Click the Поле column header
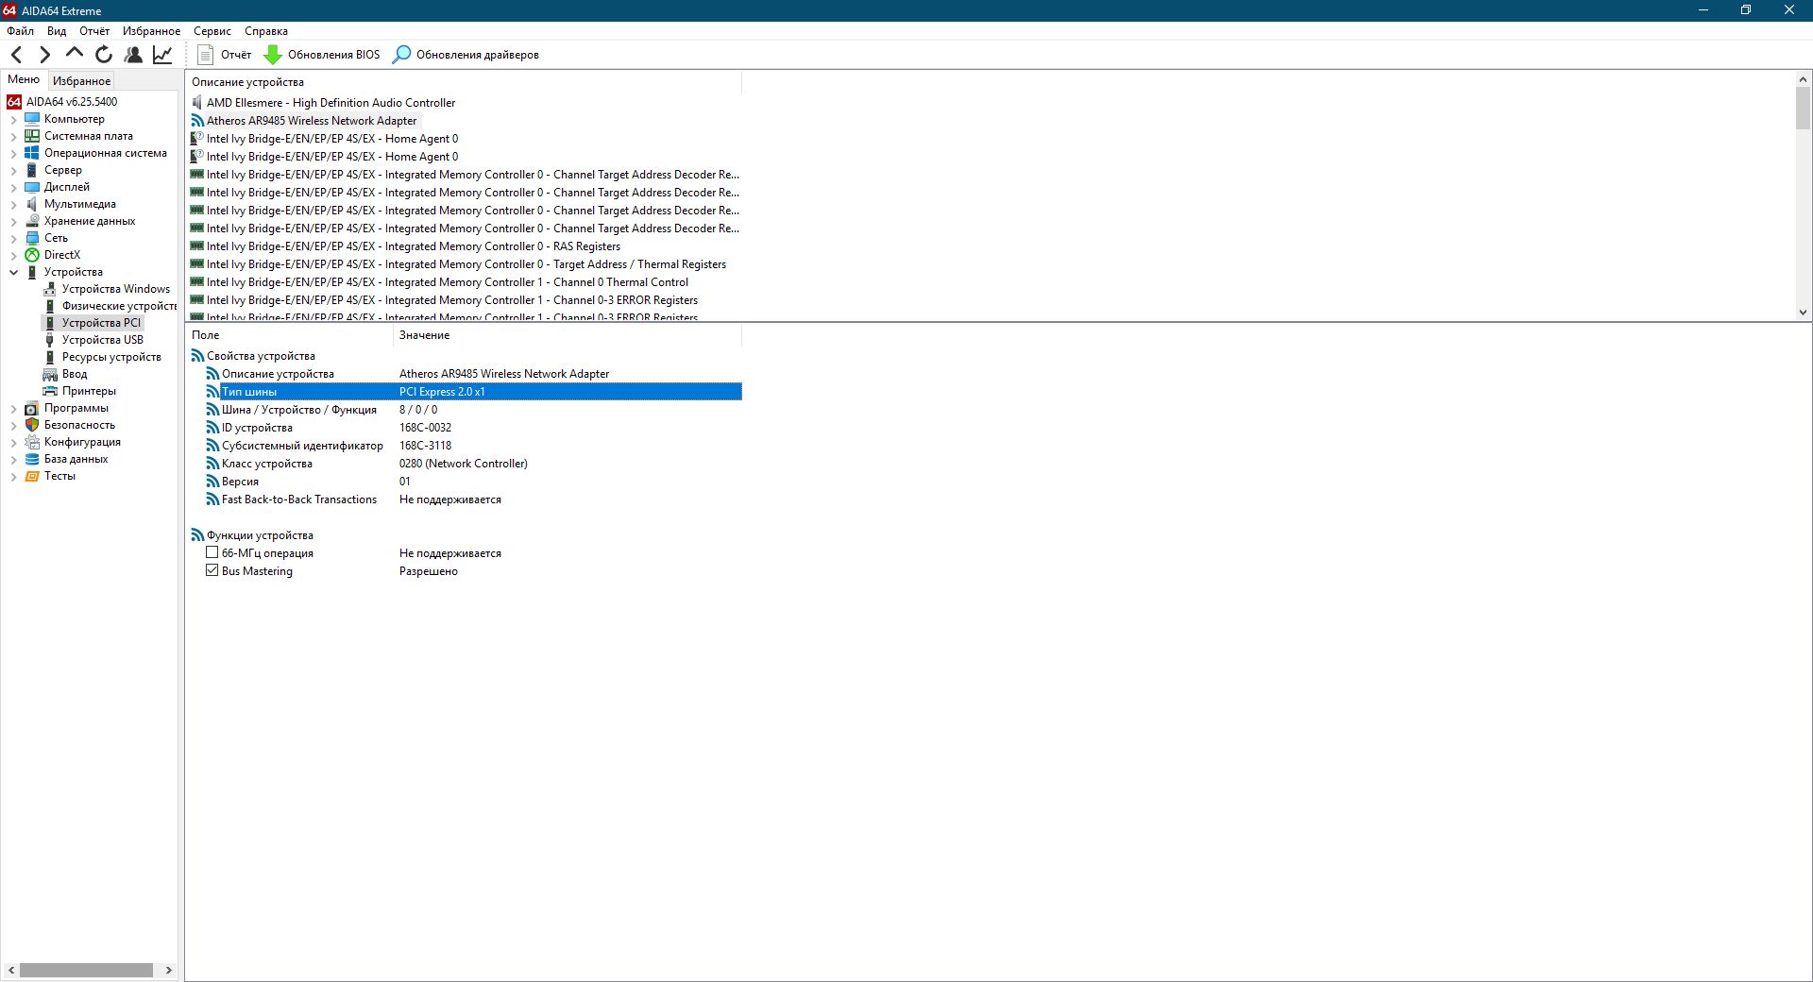 coord(289,335)
